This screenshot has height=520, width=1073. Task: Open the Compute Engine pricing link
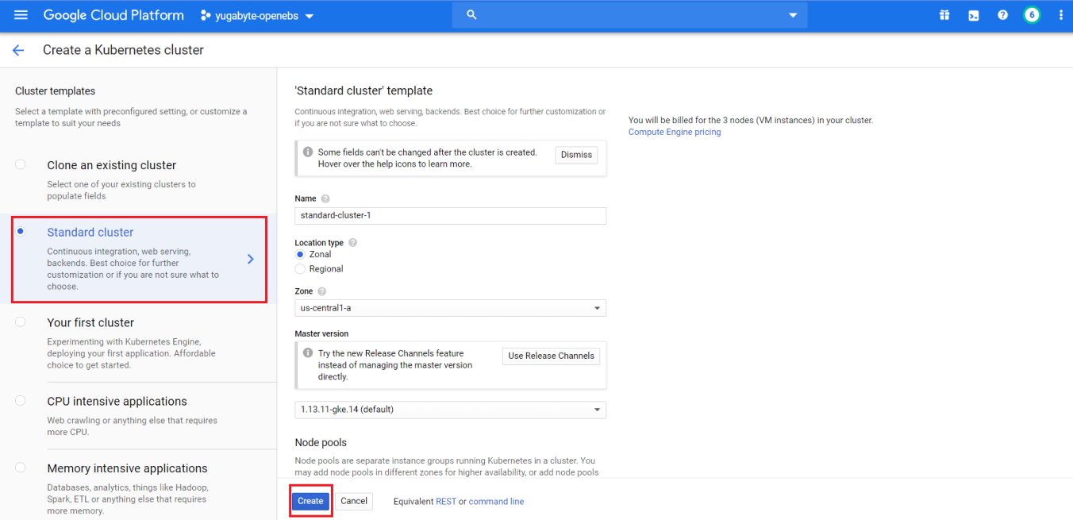(675, 132)
